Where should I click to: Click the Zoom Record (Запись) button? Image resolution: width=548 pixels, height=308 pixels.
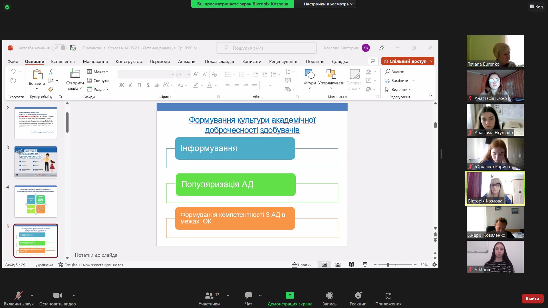click(x=329, y=296)
